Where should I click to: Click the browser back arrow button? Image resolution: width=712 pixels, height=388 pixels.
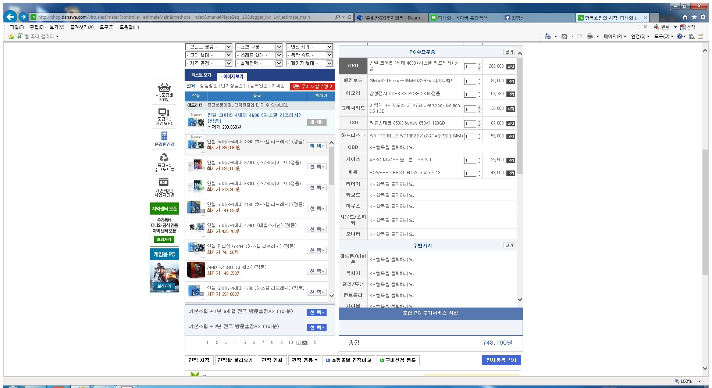coord(10,17)
